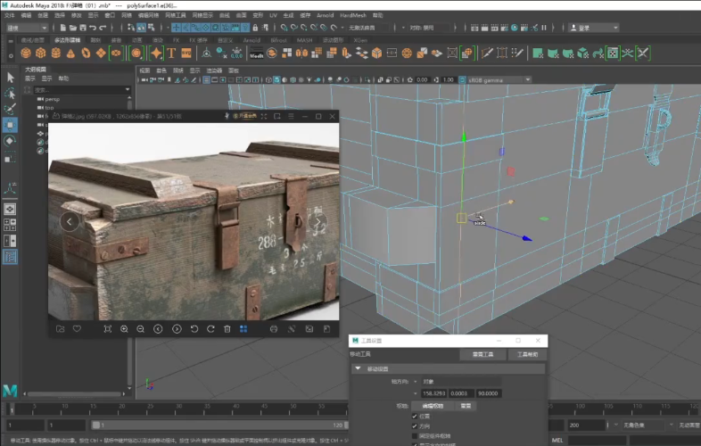Activate the Move tool in toolbox

pos(11,125)
